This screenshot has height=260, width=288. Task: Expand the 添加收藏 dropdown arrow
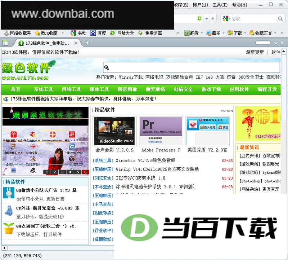(x=63, y=33)
